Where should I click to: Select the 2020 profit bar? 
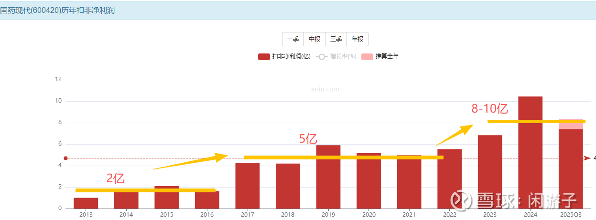tap(368, 181)
